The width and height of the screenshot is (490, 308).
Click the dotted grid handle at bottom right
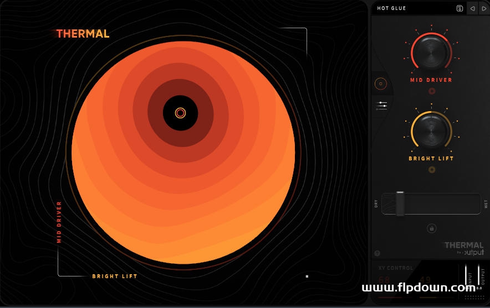tap(474, 297)
